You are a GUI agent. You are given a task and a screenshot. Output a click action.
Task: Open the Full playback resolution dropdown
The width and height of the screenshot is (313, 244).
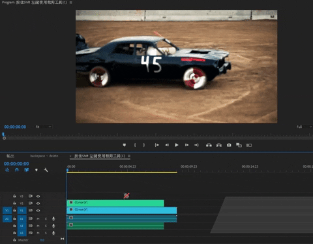point(304,127)
